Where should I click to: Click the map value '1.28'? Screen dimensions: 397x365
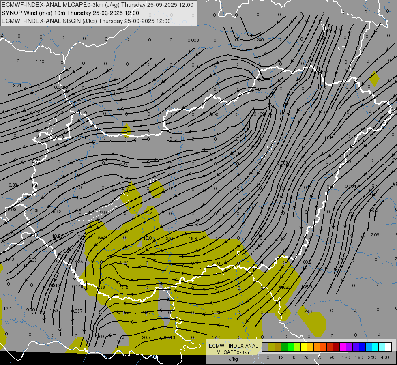tap(216, 313)
